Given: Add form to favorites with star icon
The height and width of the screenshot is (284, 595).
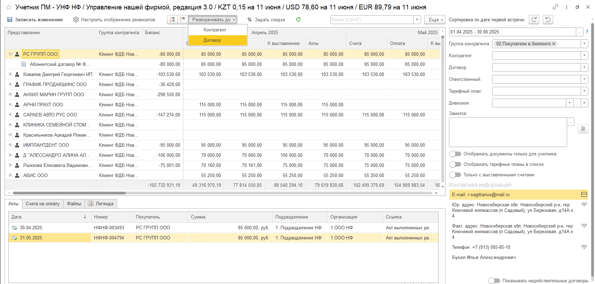Looking at the screenshot, I should 9,7.
